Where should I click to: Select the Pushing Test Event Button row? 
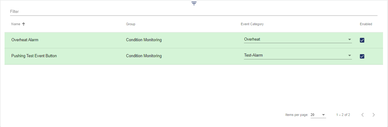pos(34,56)
